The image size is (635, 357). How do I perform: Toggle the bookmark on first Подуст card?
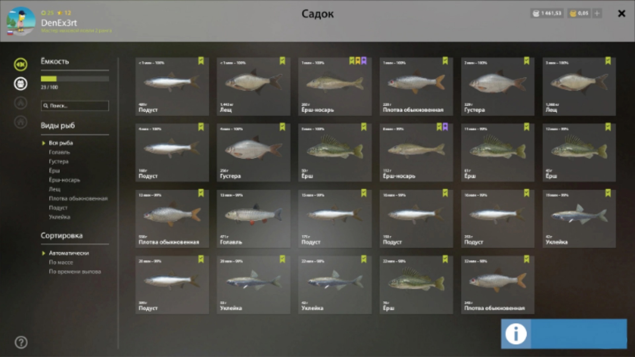[201, 61]
